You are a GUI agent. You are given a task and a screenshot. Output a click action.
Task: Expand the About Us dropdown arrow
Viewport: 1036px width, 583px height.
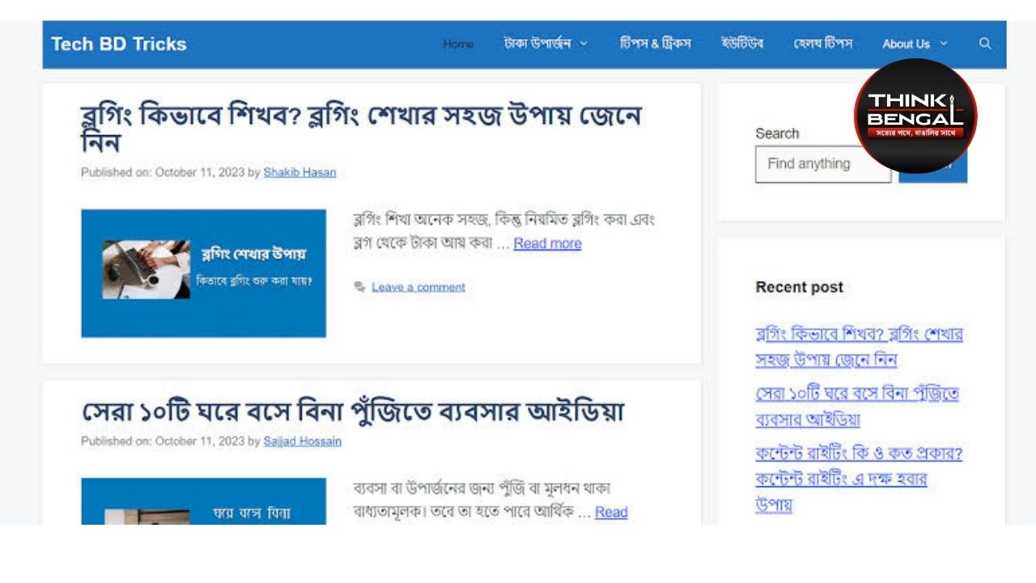(943, 44)
